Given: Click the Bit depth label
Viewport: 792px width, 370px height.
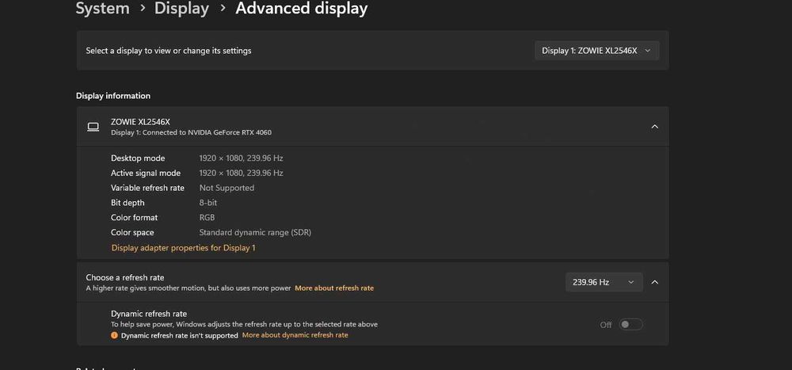Looking at the screenshot, I should coord(128,203).
